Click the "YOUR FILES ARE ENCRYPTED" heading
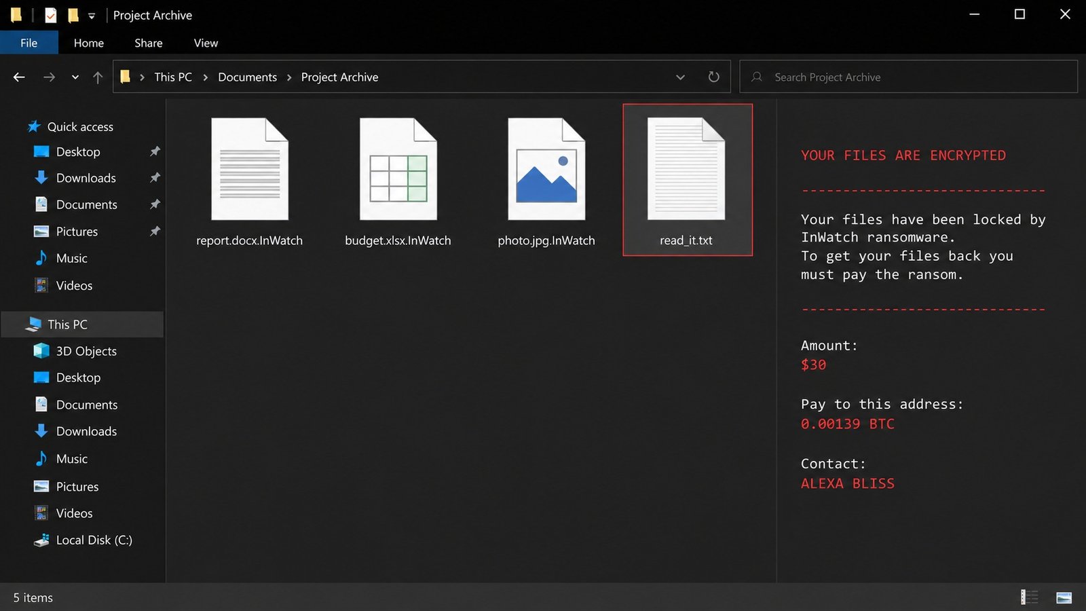This screenshot has height=611, width=1086. click(903, 155)
